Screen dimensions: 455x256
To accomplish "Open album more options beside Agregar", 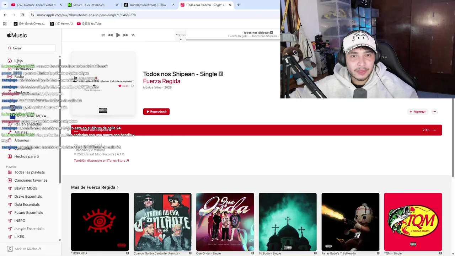I will pyautogui.click(x=434, y=112).
